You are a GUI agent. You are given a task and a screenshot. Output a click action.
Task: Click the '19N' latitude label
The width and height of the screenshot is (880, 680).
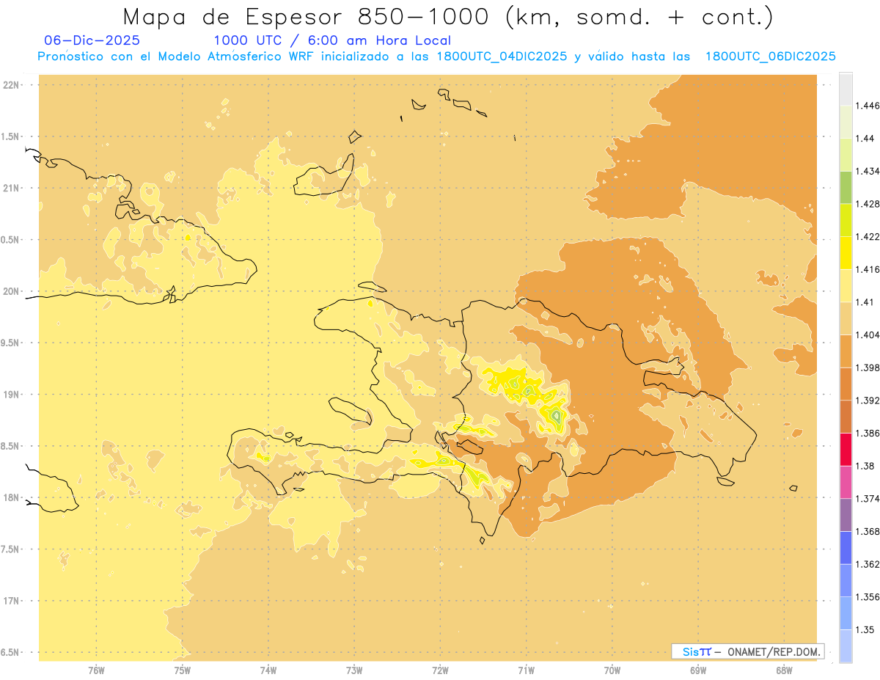click(11, 394)
